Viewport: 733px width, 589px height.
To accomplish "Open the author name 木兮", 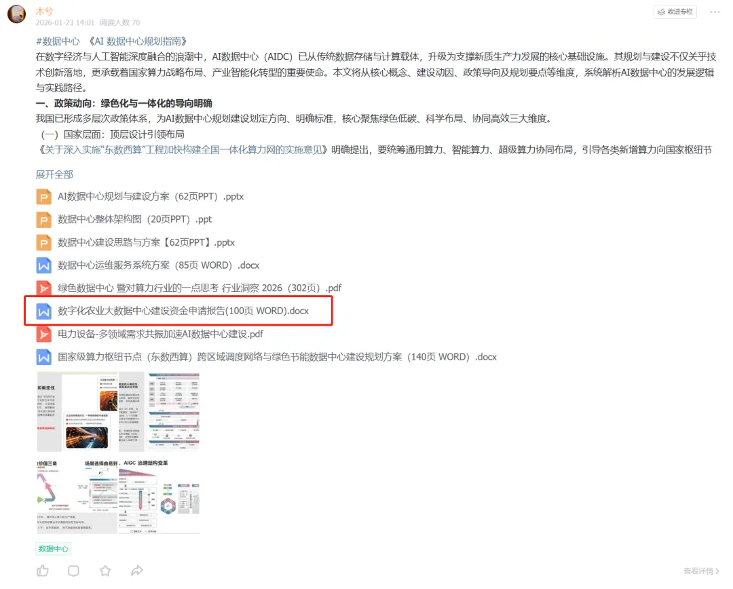I will (x=44, y=11).
